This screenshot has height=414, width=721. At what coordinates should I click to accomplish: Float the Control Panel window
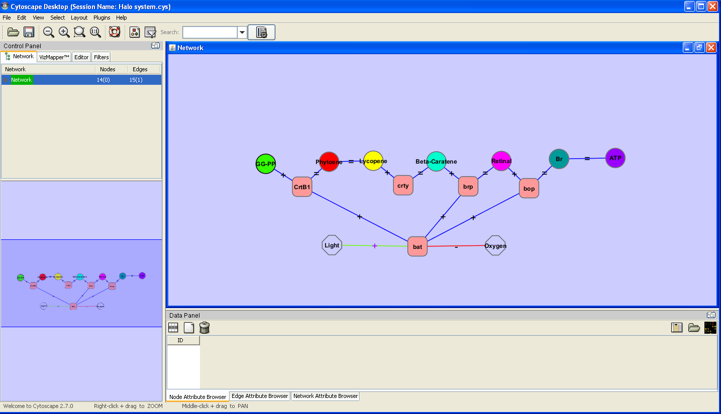point(156,46)
